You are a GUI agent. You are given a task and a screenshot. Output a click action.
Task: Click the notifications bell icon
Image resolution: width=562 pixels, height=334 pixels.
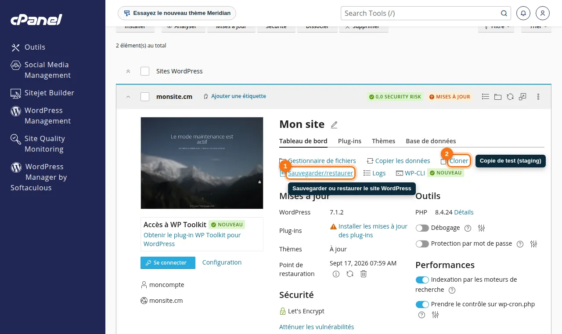click(523, 13)
